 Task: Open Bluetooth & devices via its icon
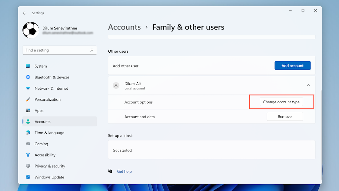[x=28, y=77]
